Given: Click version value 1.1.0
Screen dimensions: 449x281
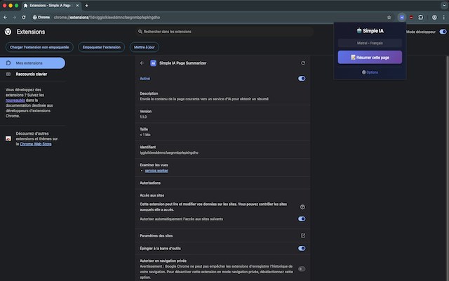Looking at the screenshot, I should [x=143, y=117].
